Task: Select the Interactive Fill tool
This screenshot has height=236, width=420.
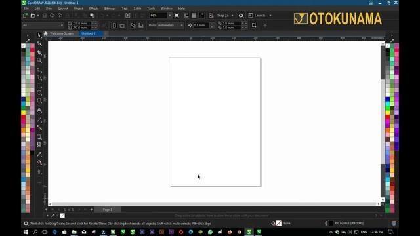Action: tap(39, 163)
